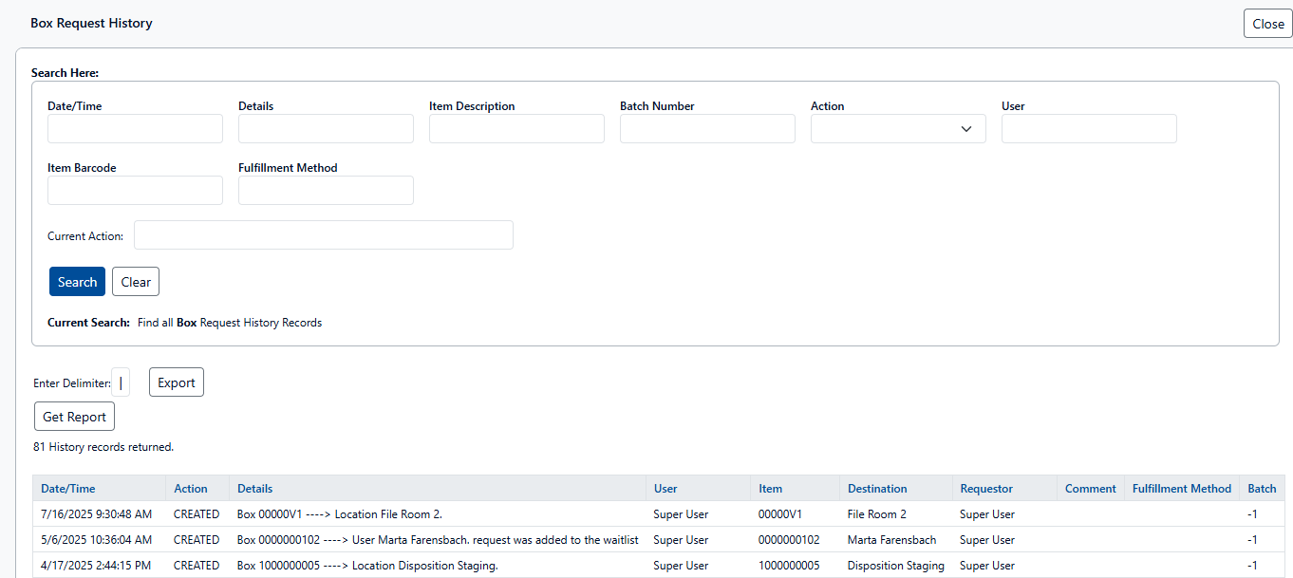1293x578 pixels.
Task: Focus the User search field
Action: click(x=1089, y=129)
